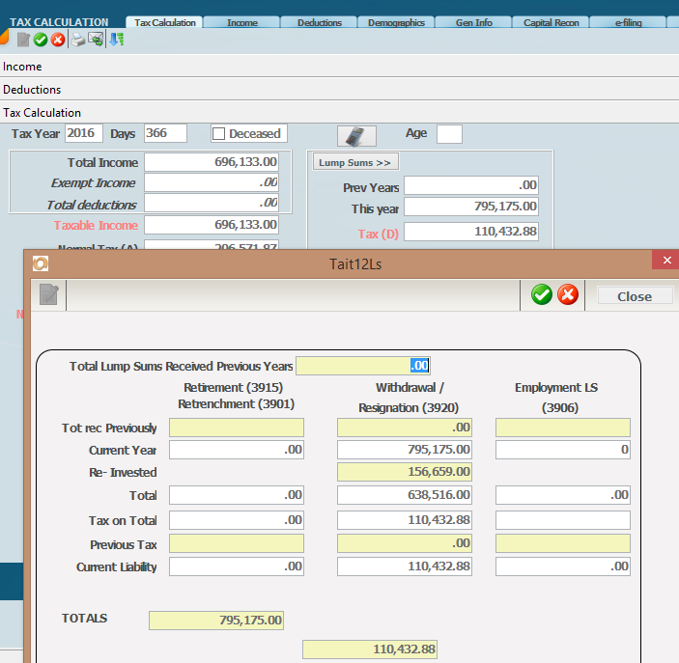Click the Re-Invested amount field 156,659.00
The width and height of the screenshot is (679, 663).
pyautogui.click(x=404, y=472)
